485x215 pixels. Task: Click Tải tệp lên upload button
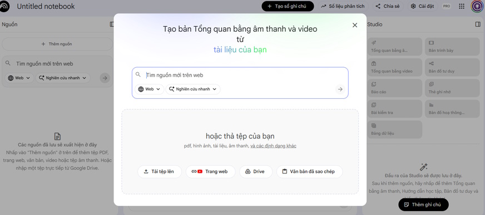click(159, 172)
